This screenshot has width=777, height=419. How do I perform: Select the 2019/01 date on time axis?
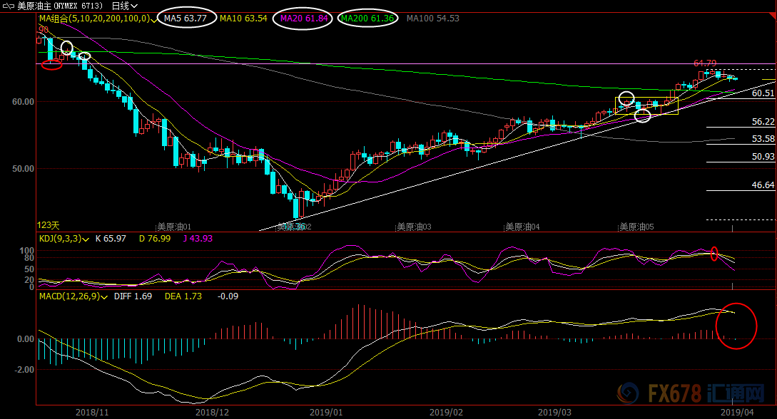tap(325, 412)
